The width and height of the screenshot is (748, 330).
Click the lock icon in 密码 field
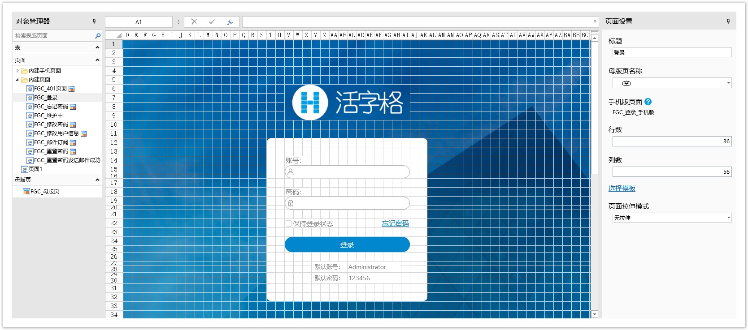tap(291, 203)
